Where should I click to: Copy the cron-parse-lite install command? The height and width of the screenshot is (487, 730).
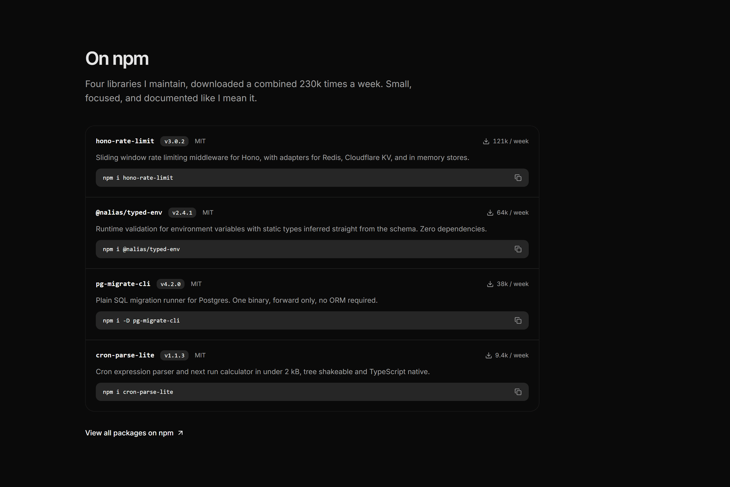click(518, 392)
